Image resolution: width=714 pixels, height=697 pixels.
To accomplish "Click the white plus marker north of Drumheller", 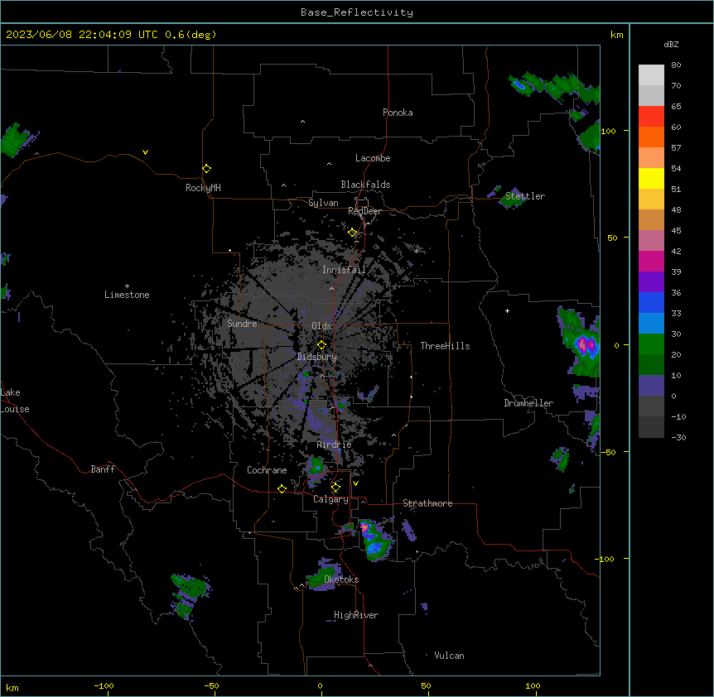I will point(507,310).
